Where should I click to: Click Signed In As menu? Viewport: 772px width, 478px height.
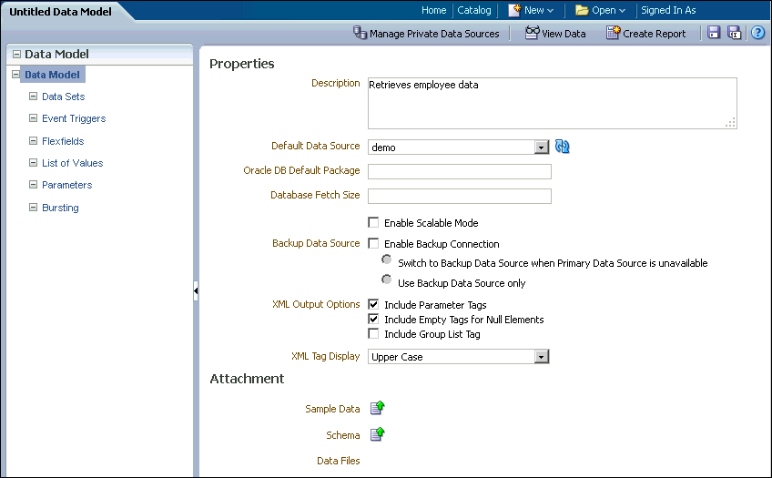(668, 10)
